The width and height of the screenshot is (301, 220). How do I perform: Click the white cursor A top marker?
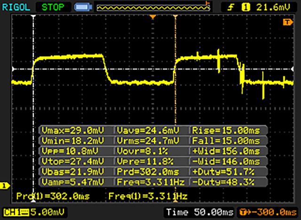(33, 16)
